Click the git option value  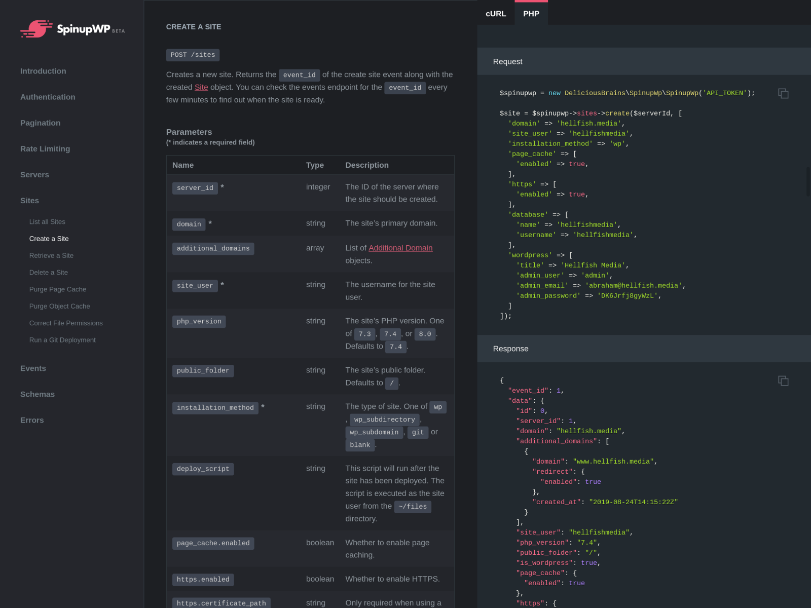click(x=418, y=433)
